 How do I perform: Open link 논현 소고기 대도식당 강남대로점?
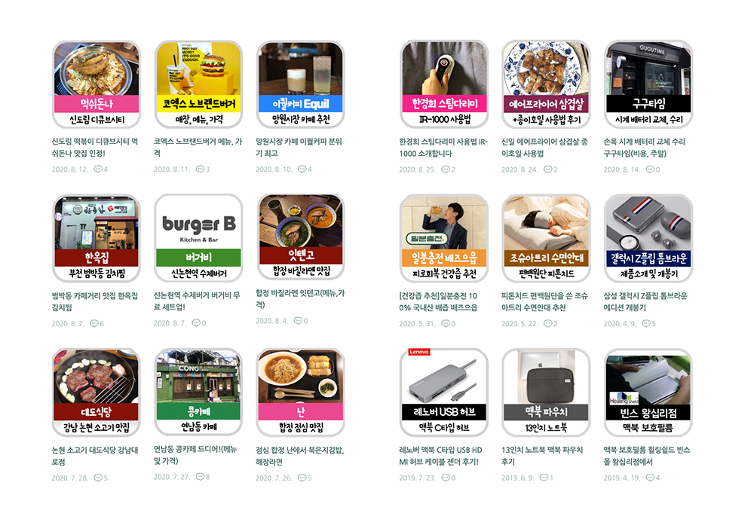click(95, 456)
